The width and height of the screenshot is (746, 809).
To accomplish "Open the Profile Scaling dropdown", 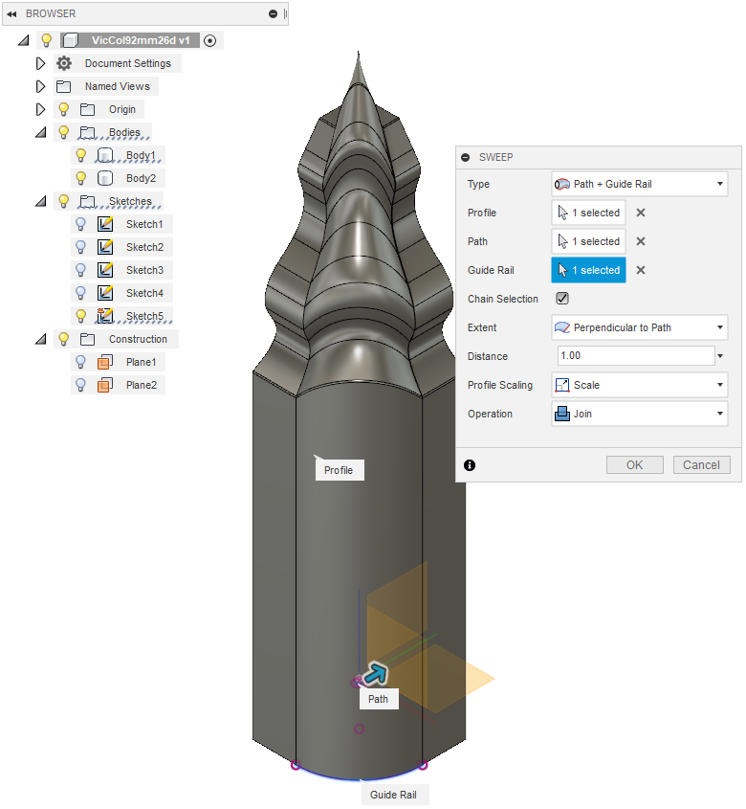I will pos(639,385).
